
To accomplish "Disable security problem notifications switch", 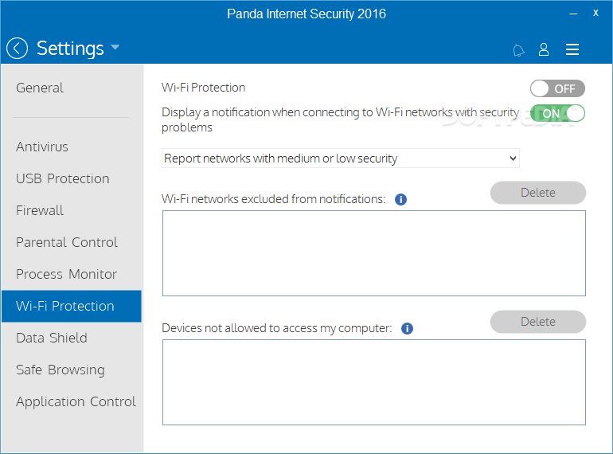I will point(557,113).
